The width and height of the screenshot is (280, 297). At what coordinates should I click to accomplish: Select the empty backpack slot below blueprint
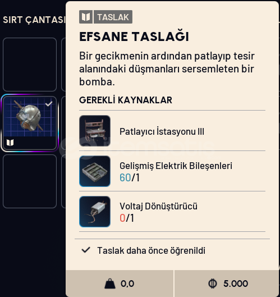pos(30,181)
